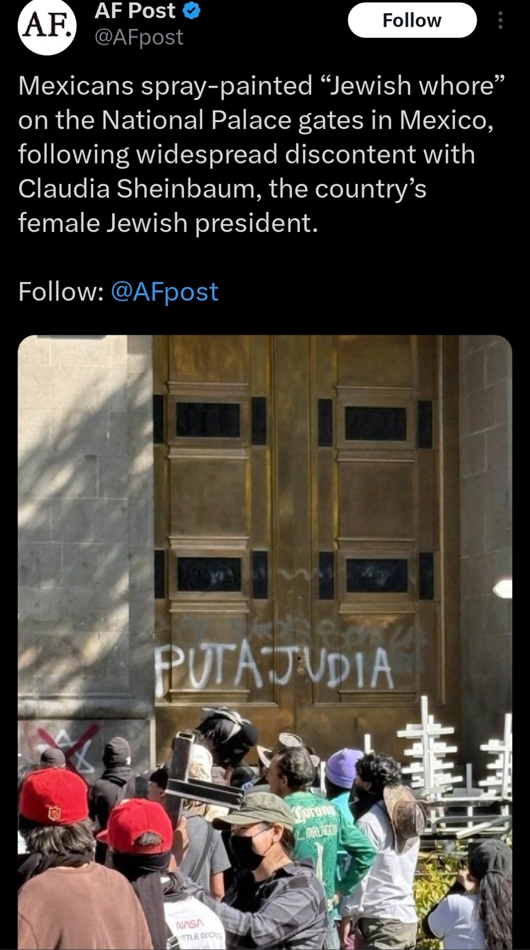Click the gray @AFpost handle under name

click(x=139, y=37)
